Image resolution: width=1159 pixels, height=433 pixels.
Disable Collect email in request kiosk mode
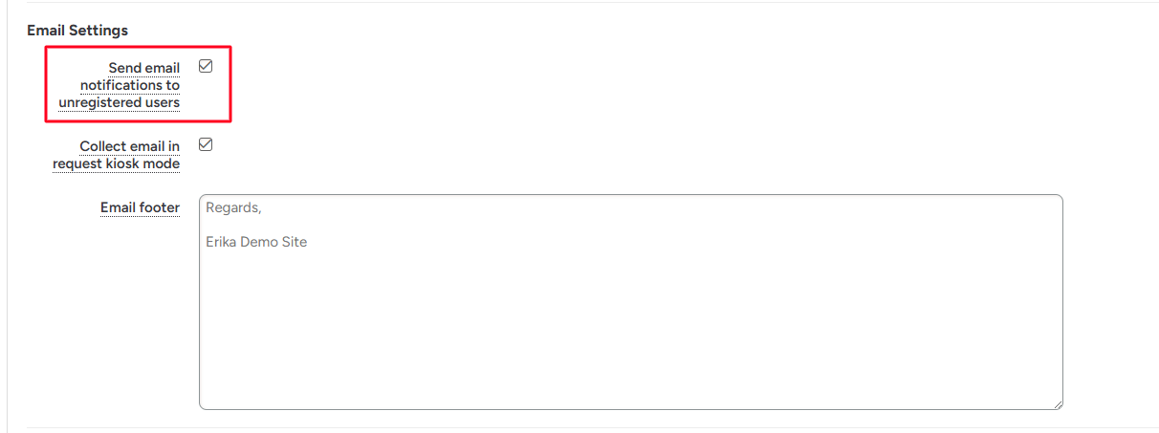206,145
